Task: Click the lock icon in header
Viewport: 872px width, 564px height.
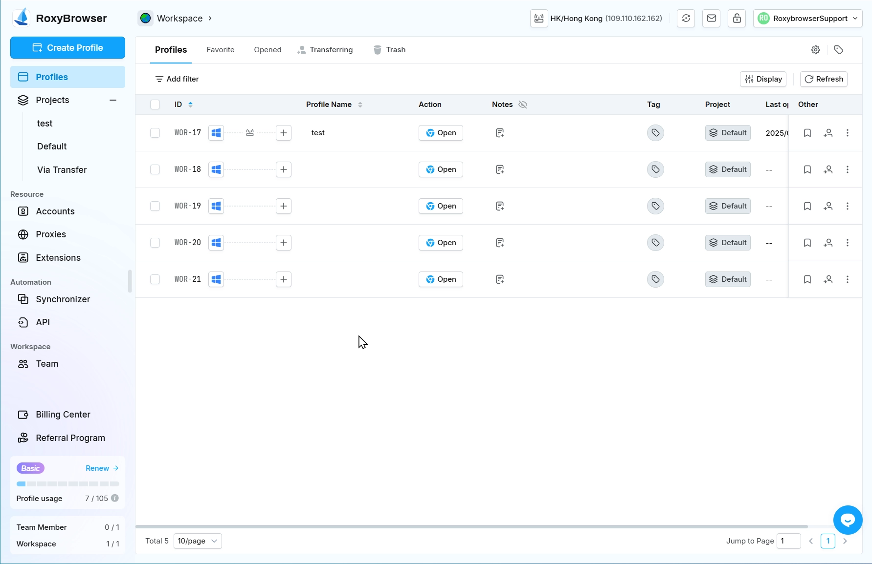Action: pos(737,19)
